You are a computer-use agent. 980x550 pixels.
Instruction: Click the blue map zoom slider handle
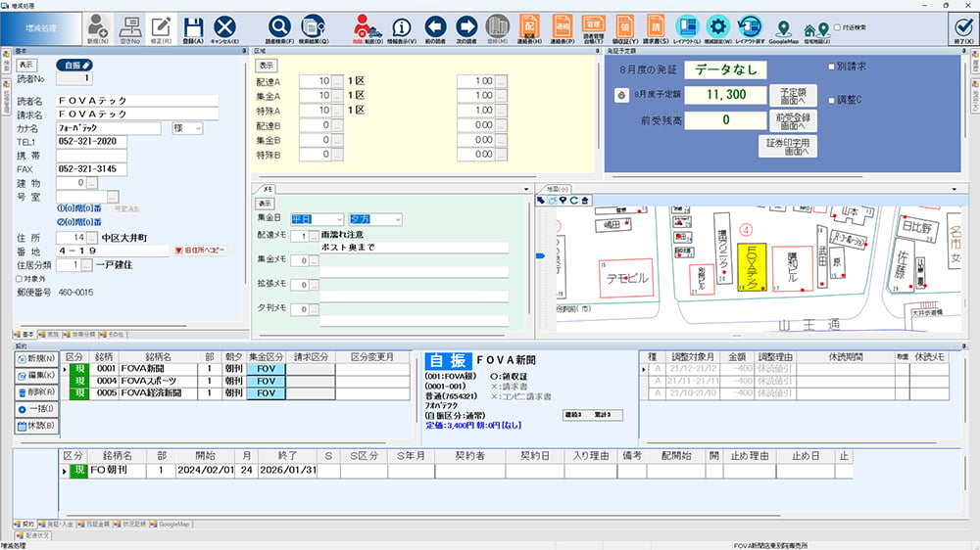[541, 255]
